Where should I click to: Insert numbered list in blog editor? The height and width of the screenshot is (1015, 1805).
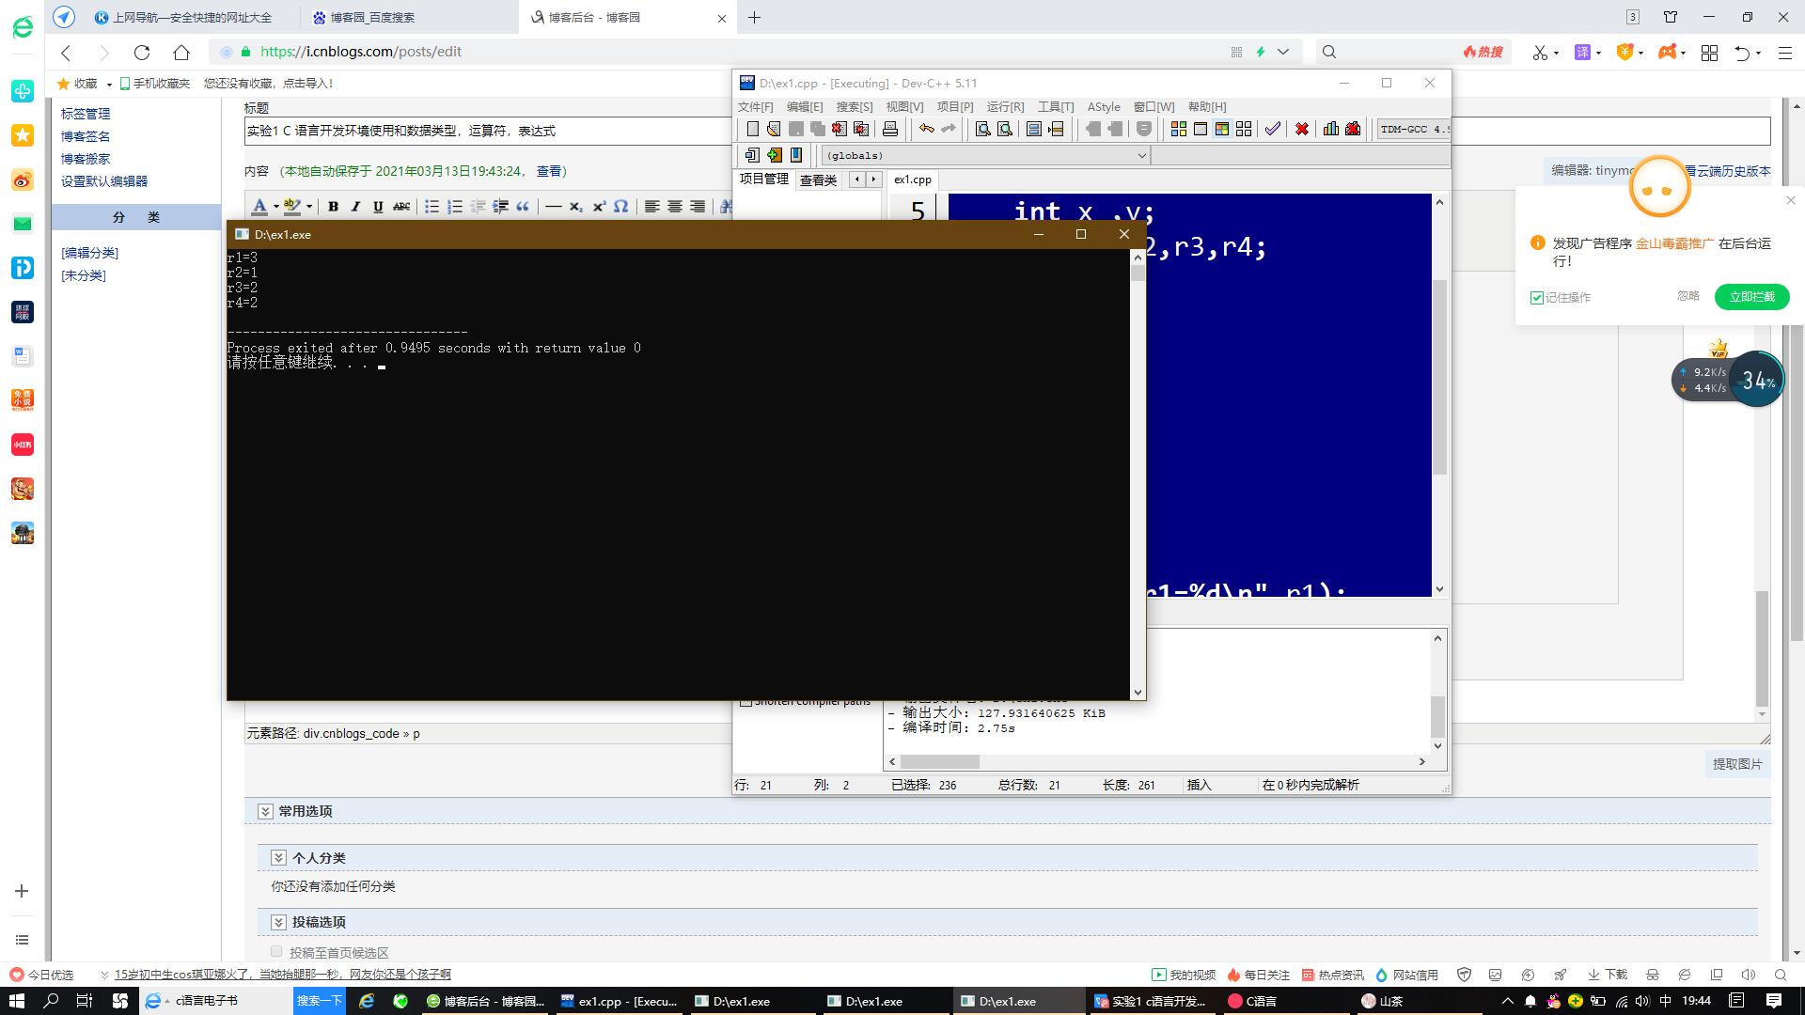tap(455, 207)
